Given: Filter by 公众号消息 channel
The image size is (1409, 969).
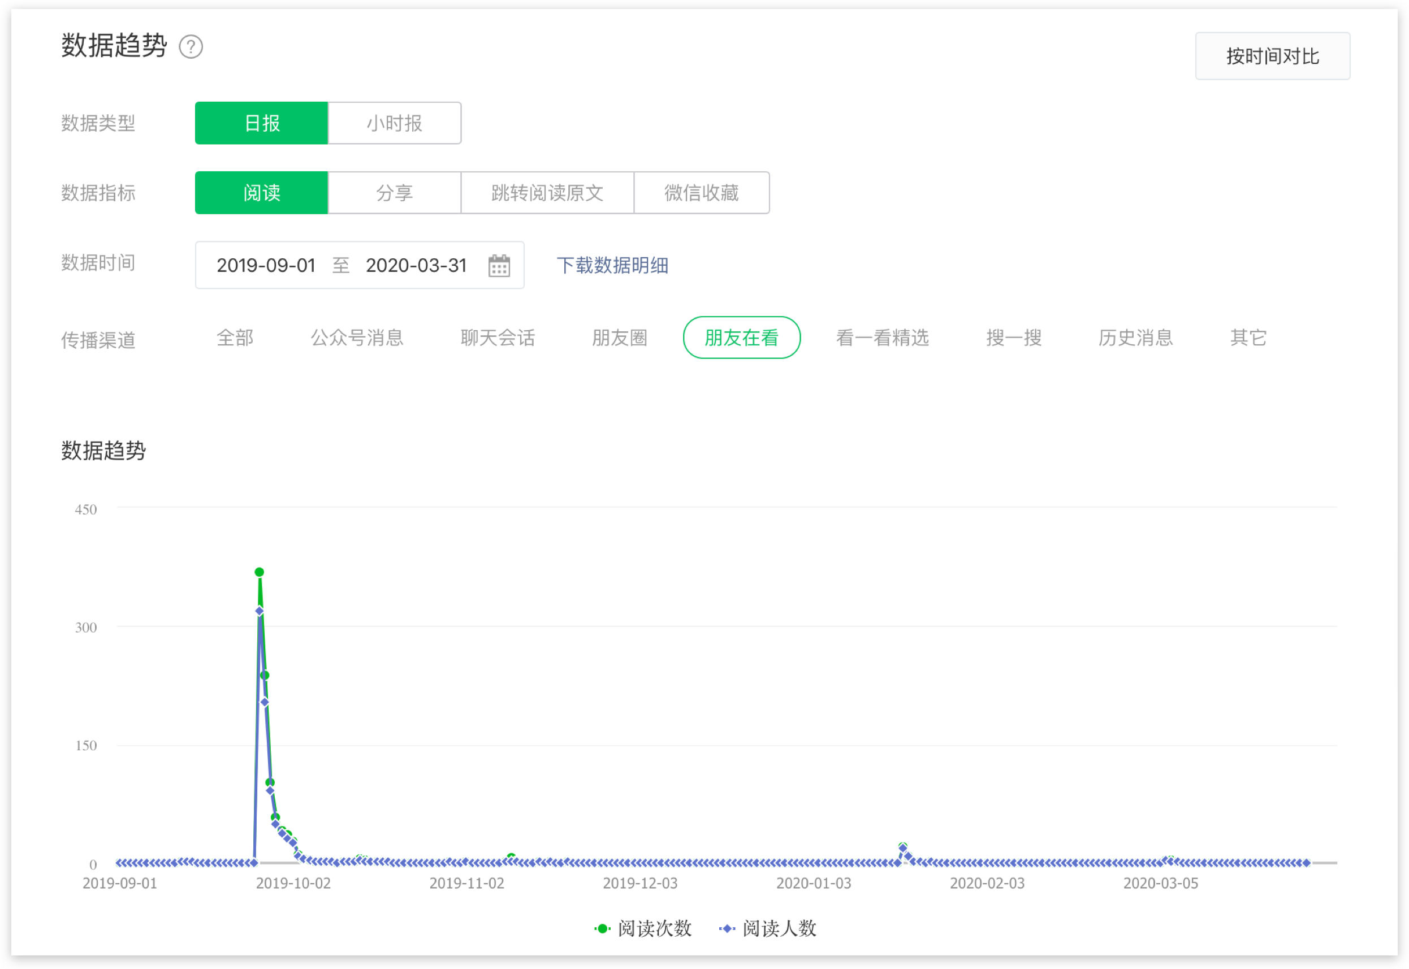Looking at the screenshot, I should [357, 338].
